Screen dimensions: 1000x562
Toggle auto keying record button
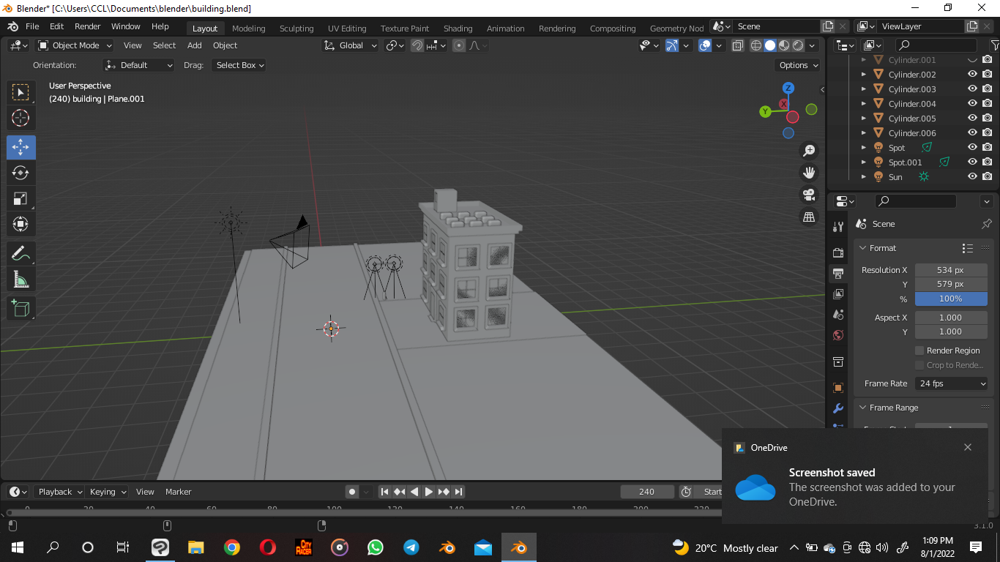tap(352, 492)
